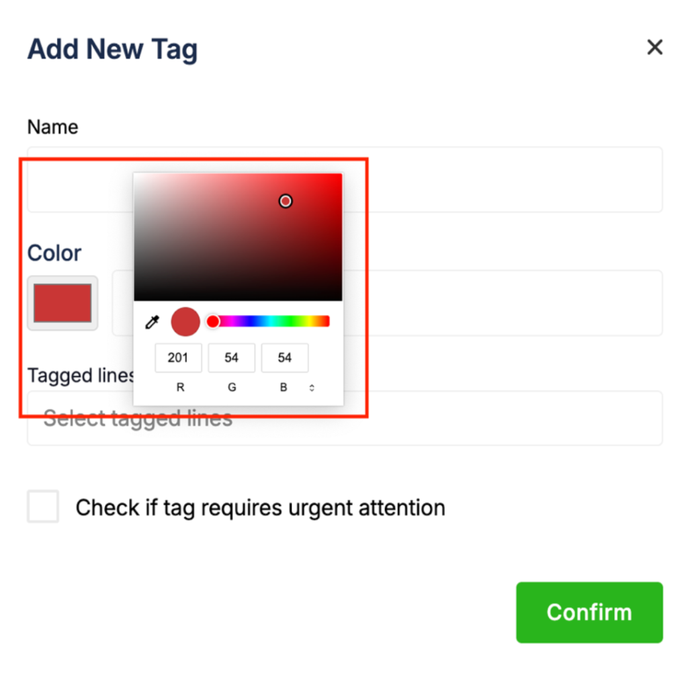Click the red hue slider handle
Image resolution: width=688 pixels, height=682 pixels.
(213, 321)
